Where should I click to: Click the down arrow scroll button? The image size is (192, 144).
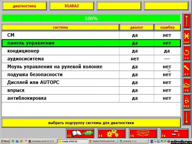point(187,118)
